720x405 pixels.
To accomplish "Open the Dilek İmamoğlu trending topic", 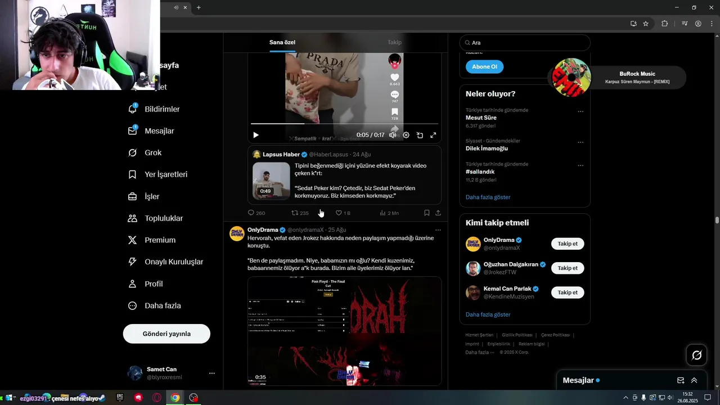I will (x=487, y=148).
